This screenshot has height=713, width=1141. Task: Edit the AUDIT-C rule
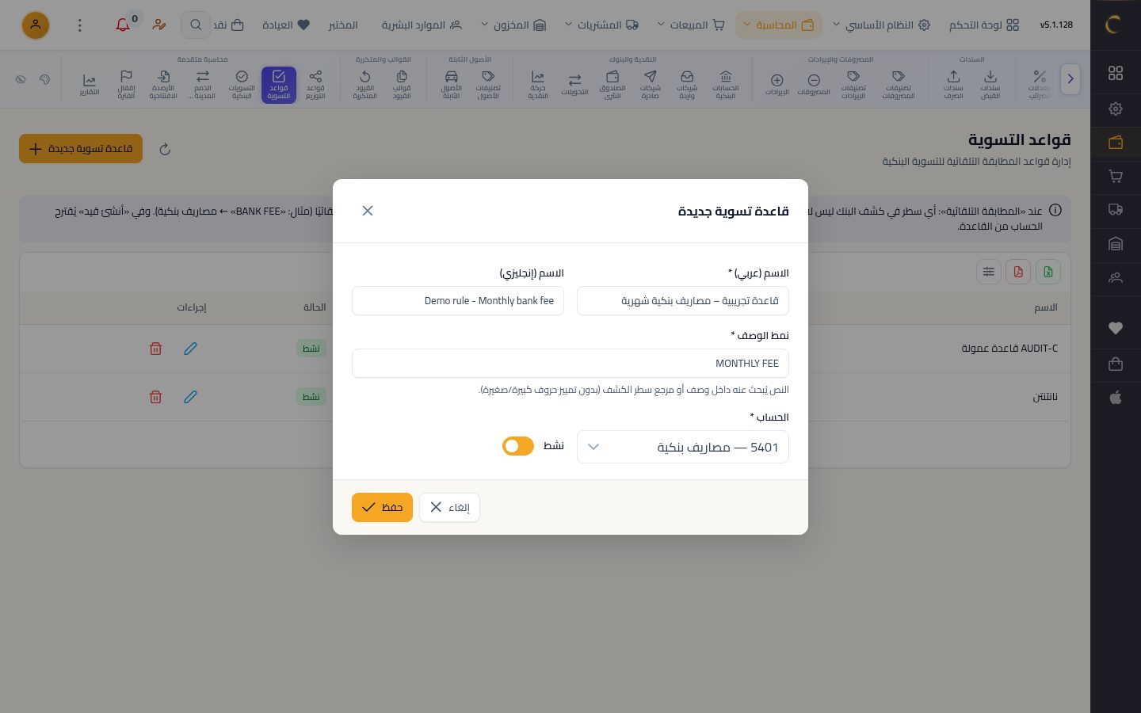[190, 349]
